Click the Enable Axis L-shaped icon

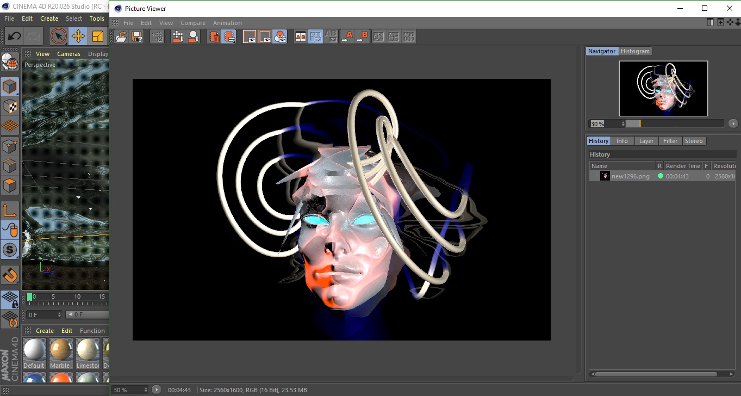click(10, 211)
